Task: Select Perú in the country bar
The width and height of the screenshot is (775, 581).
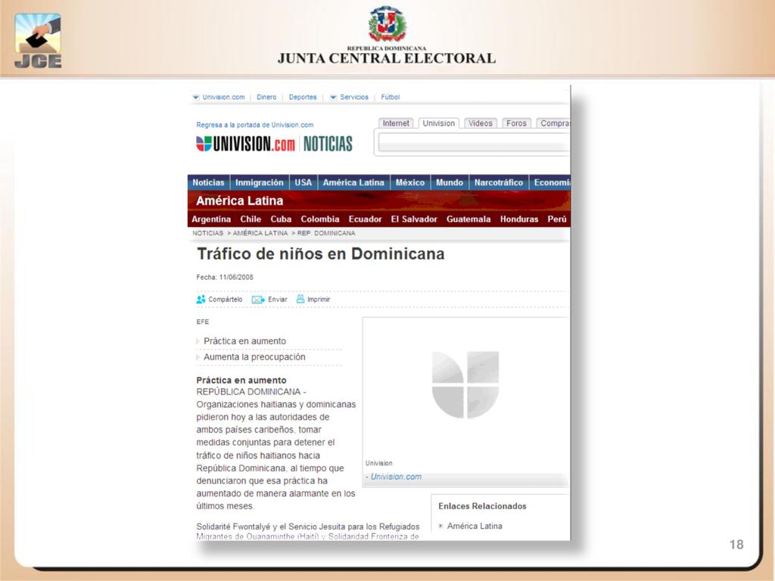Action: pyautogui.click(x=557, y=219)
